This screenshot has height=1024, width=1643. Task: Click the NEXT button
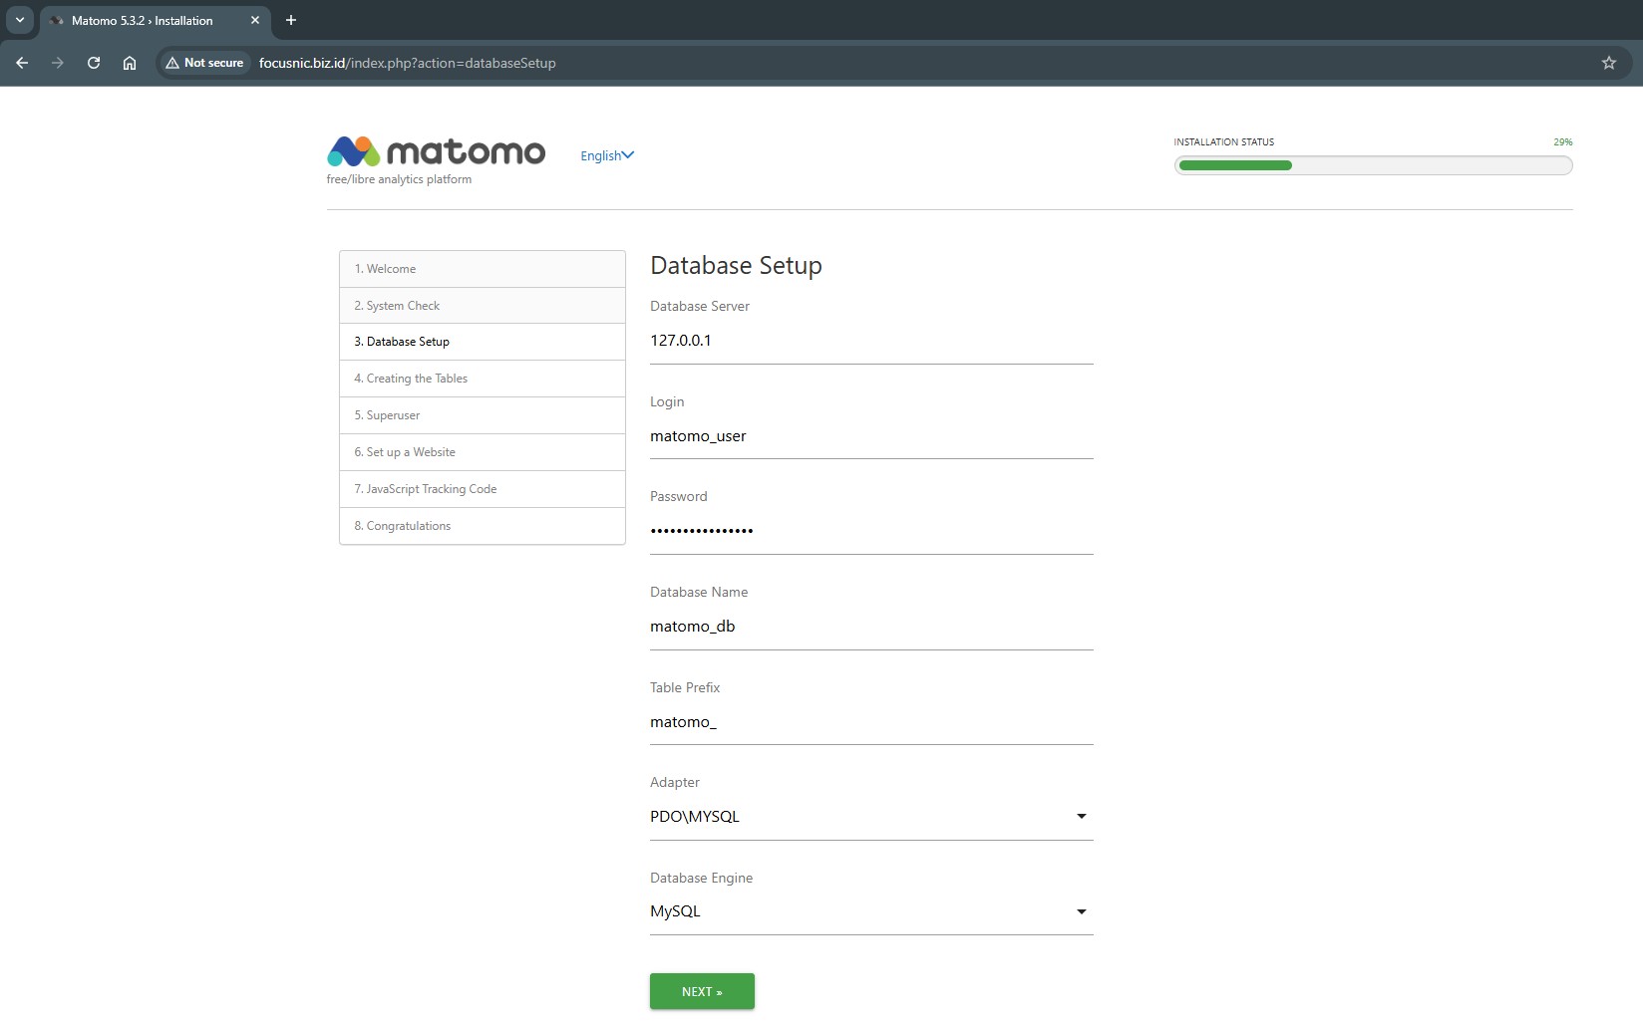click(x=702, y=991)
